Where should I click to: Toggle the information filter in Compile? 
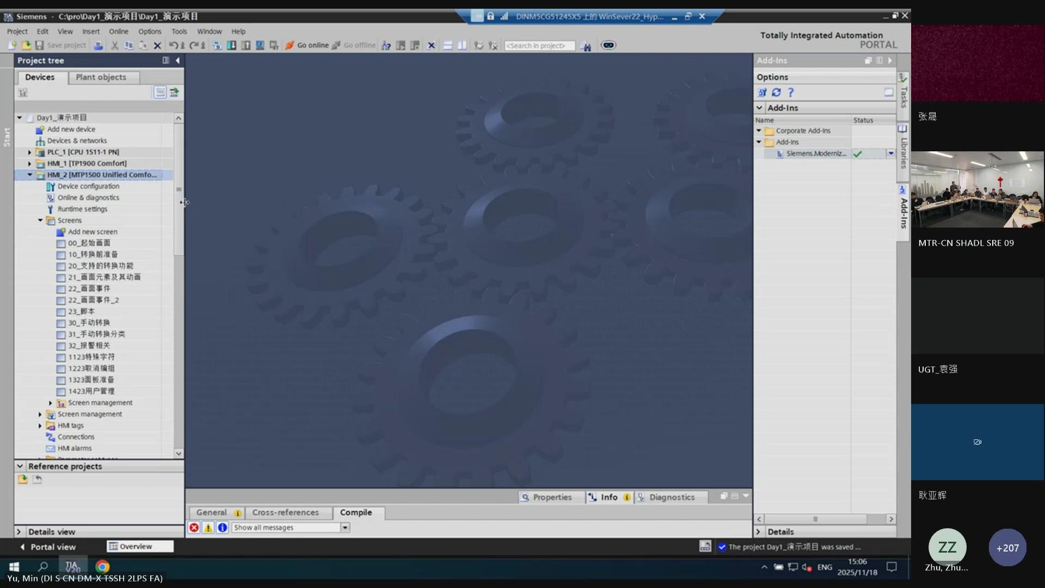(222, 528)
